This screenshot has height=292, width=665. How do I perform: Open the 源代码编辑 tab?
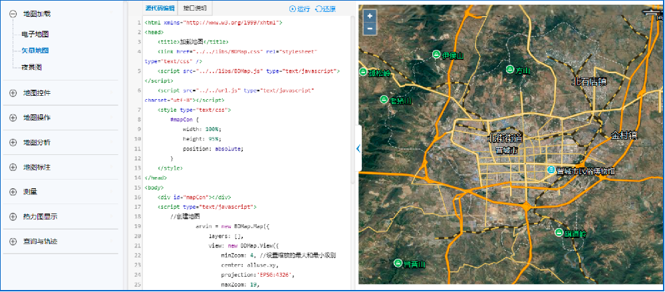(x=160, y=9)
